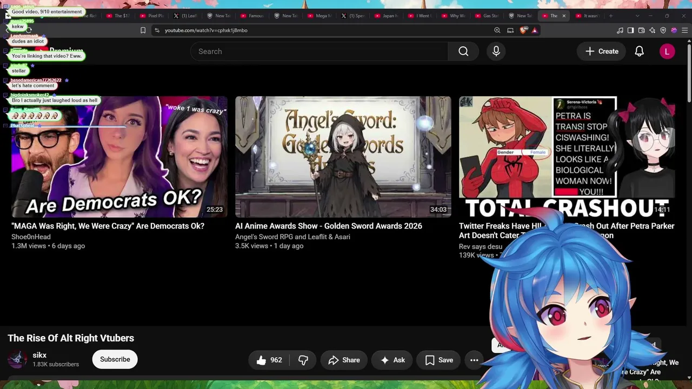Switch to the 'Gas Stat' tab
Viewport: 692px width, 389px height.
coord(487,16)
